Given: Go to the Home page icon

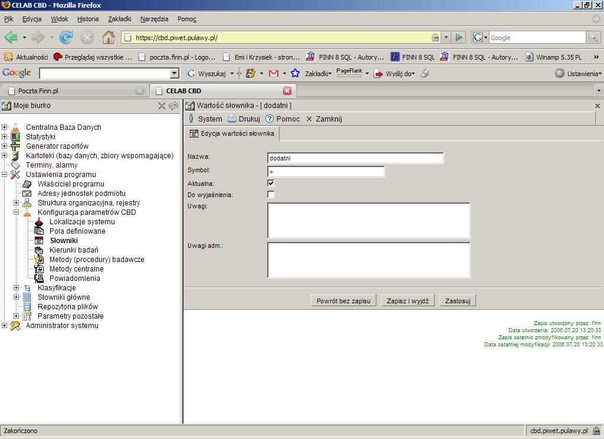Looking at the screenshot, I should pos(109,37).
